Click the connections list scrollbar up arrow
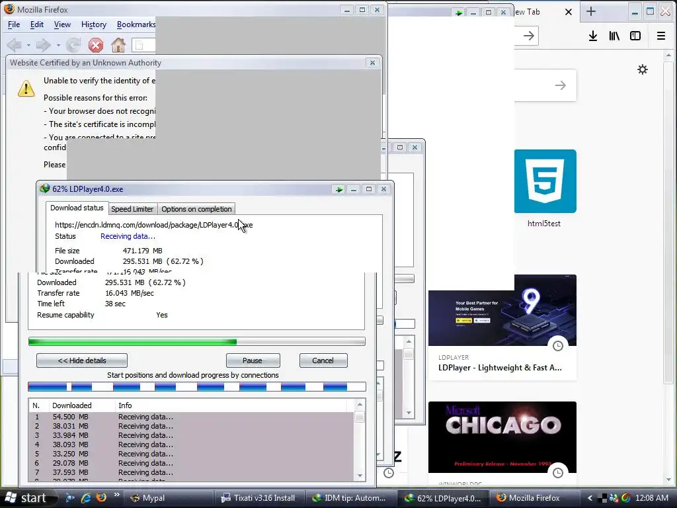This screenshot has width=677, height=508. tap(360, 405)
